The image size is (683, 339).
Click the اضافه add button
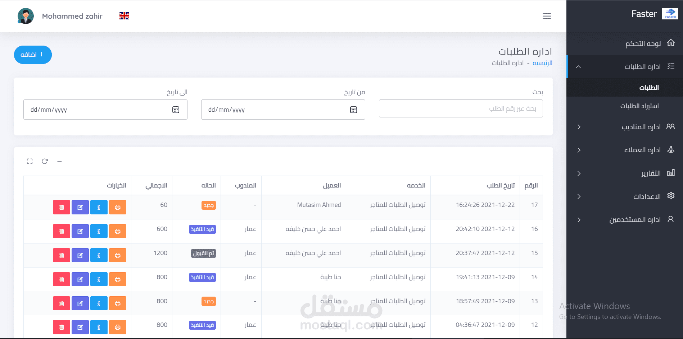coord(33,55)
